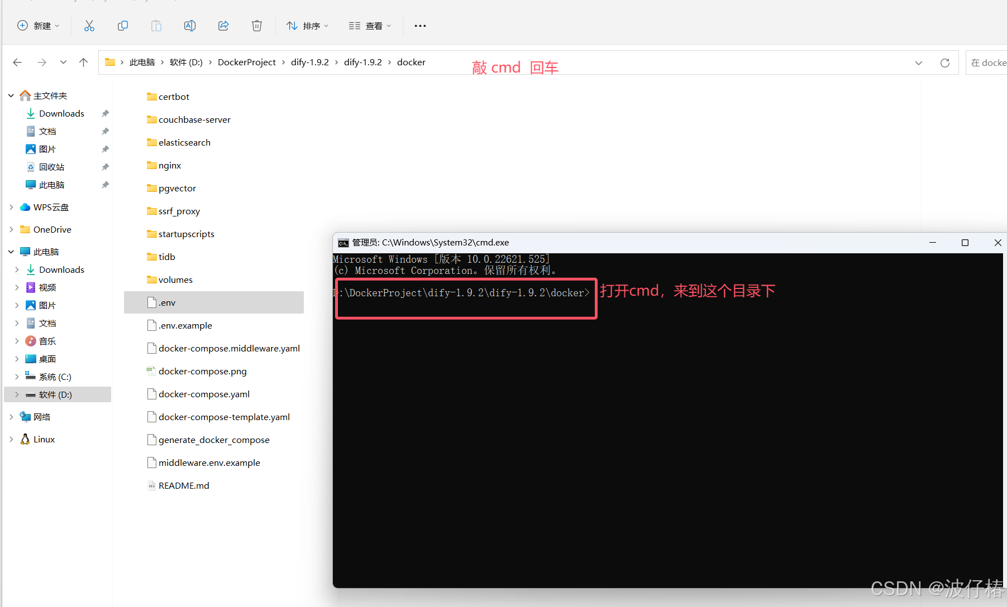This screenshot has width=1007, height=607.
Task: Expand the Linux tree node
Action: pyautogui.click(x=11, y=439)
